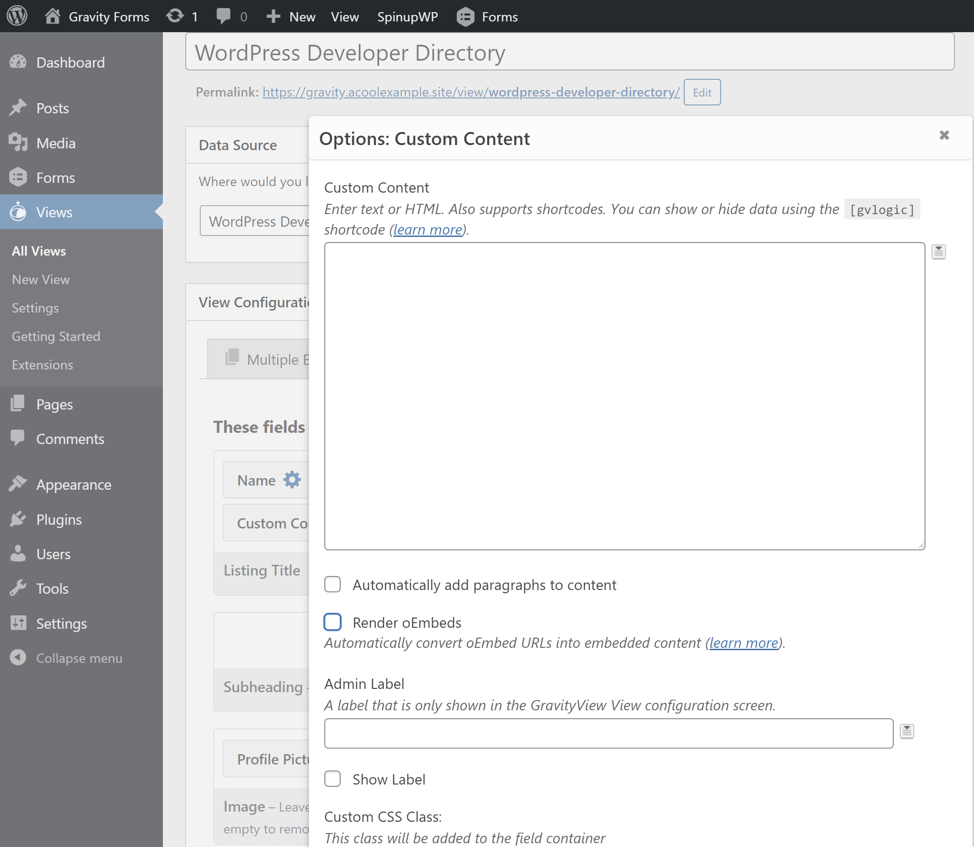974x847 pixels.
Task: Open SpinupWP admin bar menu
Action: [407, 16]
